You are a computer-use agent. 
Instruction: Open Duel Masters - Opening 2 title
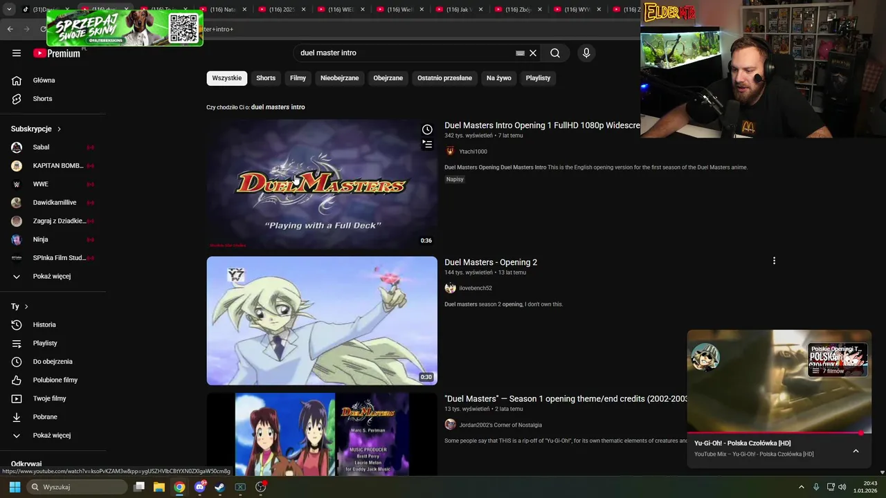[x=491, y=262]
